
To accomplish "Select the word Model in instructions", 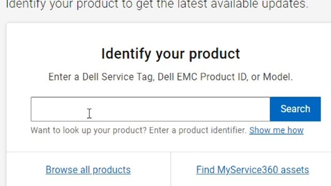I will coord(277,77).
